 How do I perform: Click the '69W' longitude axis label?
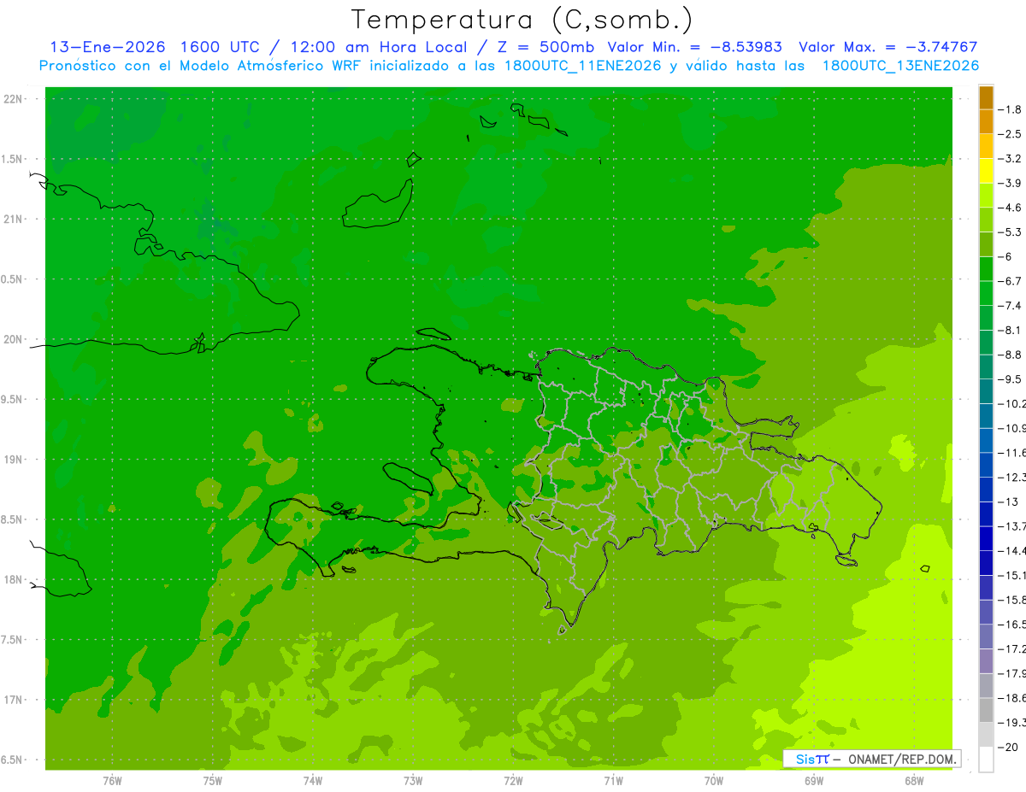(x=814, y=780)
